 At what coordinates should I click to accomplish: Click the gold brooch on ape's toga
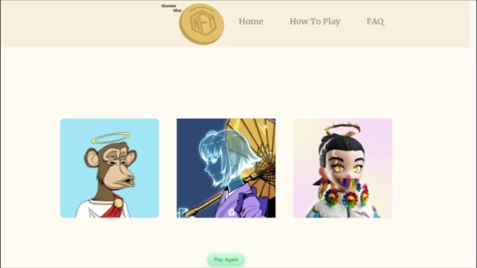(118, 202)
